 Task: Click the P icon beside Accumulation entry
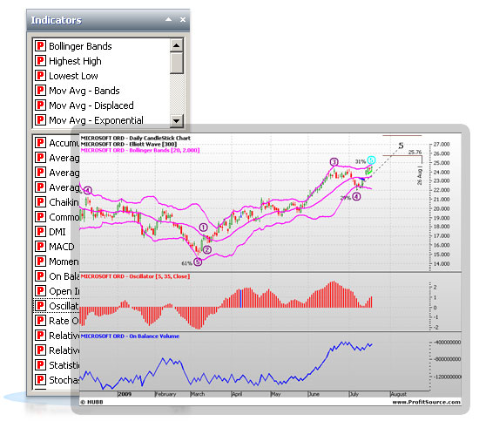click(40, 143)
